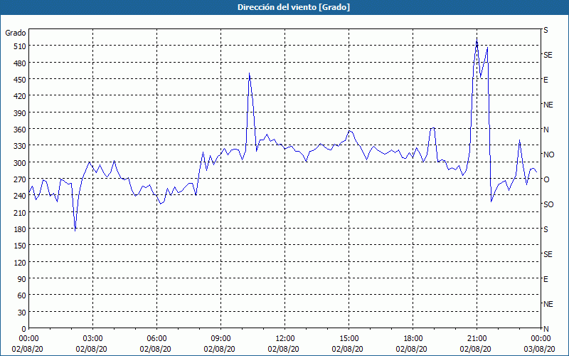Click the 210 degree axis label
The width and height of the screenshot is (569, 356).
[x=20, y=212]
